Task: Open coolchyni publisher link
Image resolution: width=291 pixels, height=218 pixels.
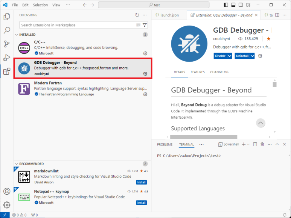Action: 221,39
